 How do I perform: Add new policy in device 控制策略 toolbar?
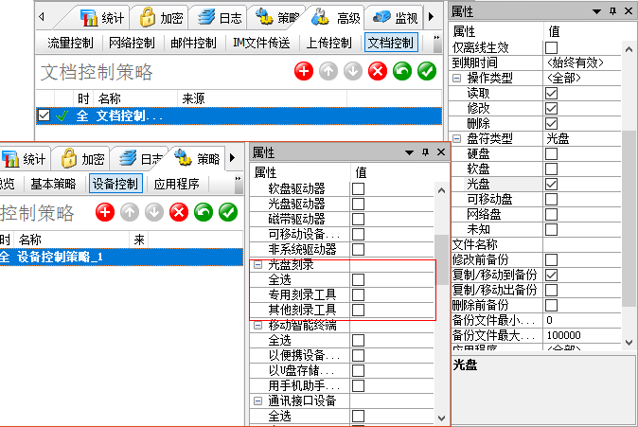(105, 212)
